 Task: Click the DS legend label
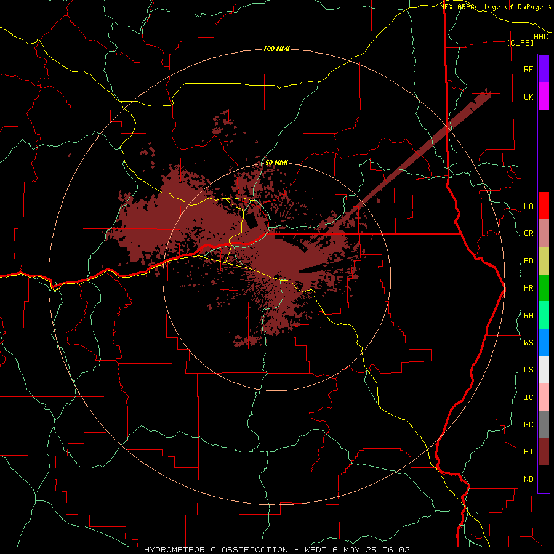click(x=528, y=369)
